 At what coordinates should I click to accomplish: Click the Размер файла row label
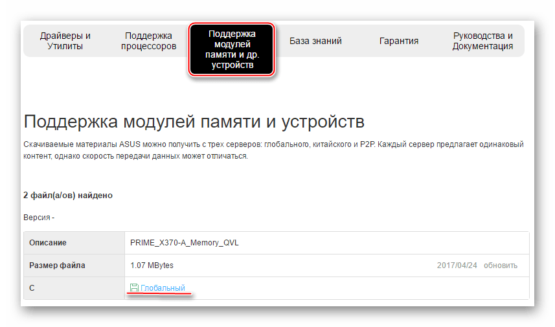(x=57, y=265)
